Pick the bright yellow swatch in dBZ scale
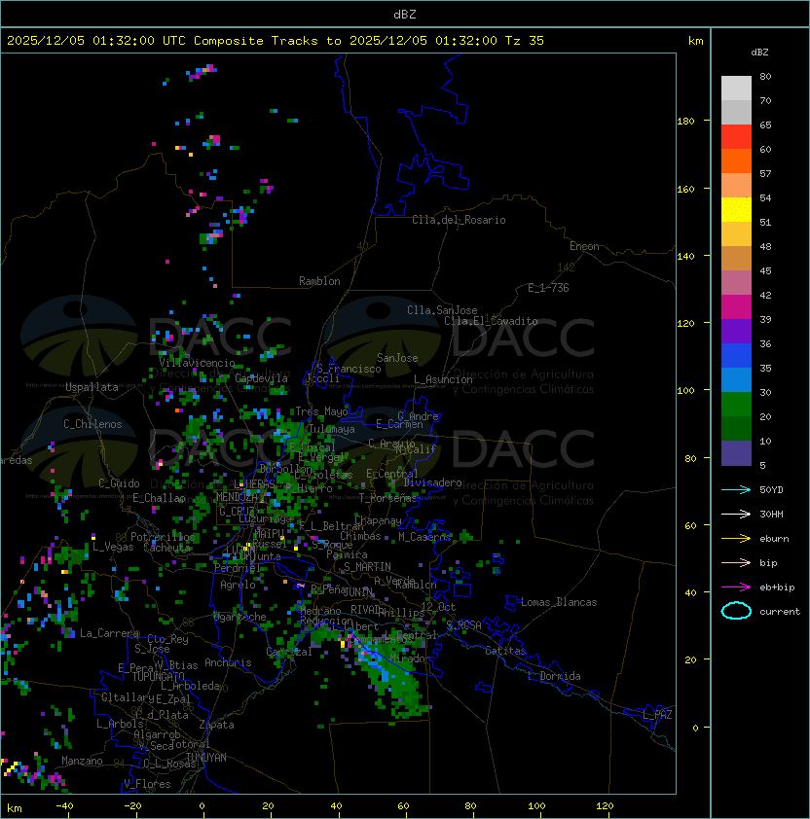This screenshot has width=810, height=819. pos(736,210)
